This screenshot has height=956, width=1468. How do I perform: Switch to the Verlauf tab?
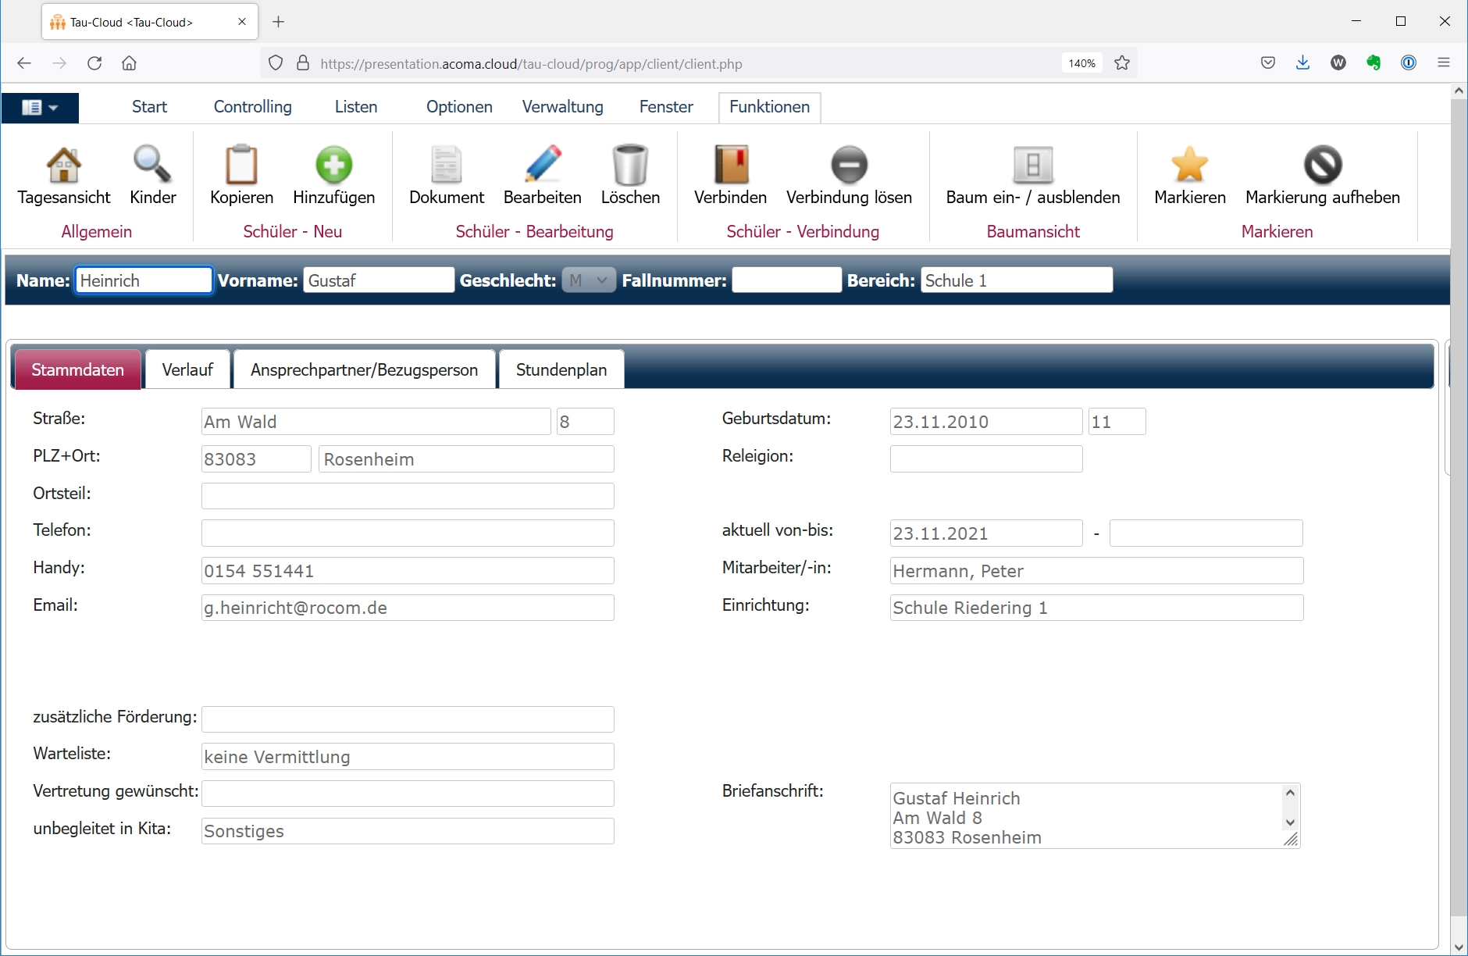[187, 370]
